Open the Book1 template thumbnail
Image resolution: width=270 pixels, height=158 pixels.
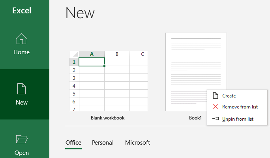(196, 72)
